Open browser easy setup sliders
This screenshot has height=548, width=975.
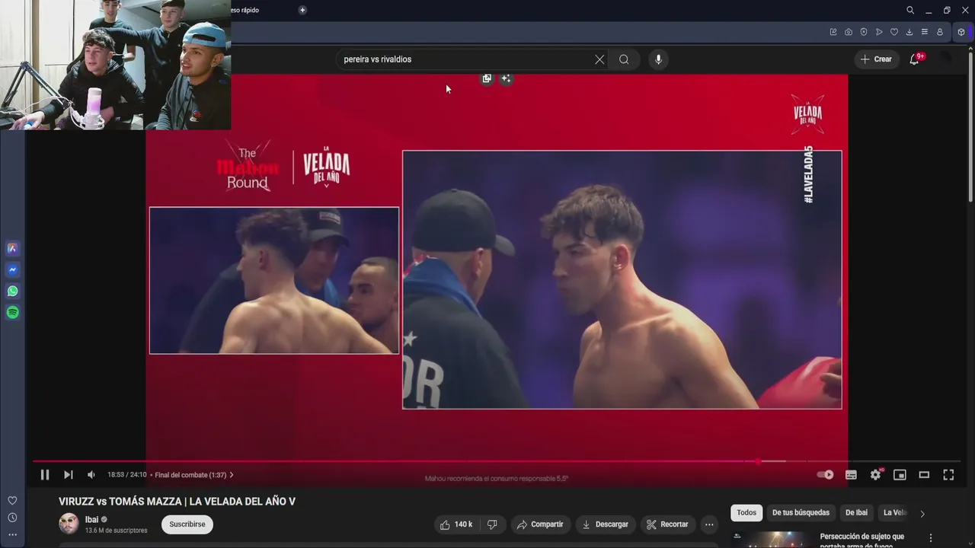(x=925, y=32)
